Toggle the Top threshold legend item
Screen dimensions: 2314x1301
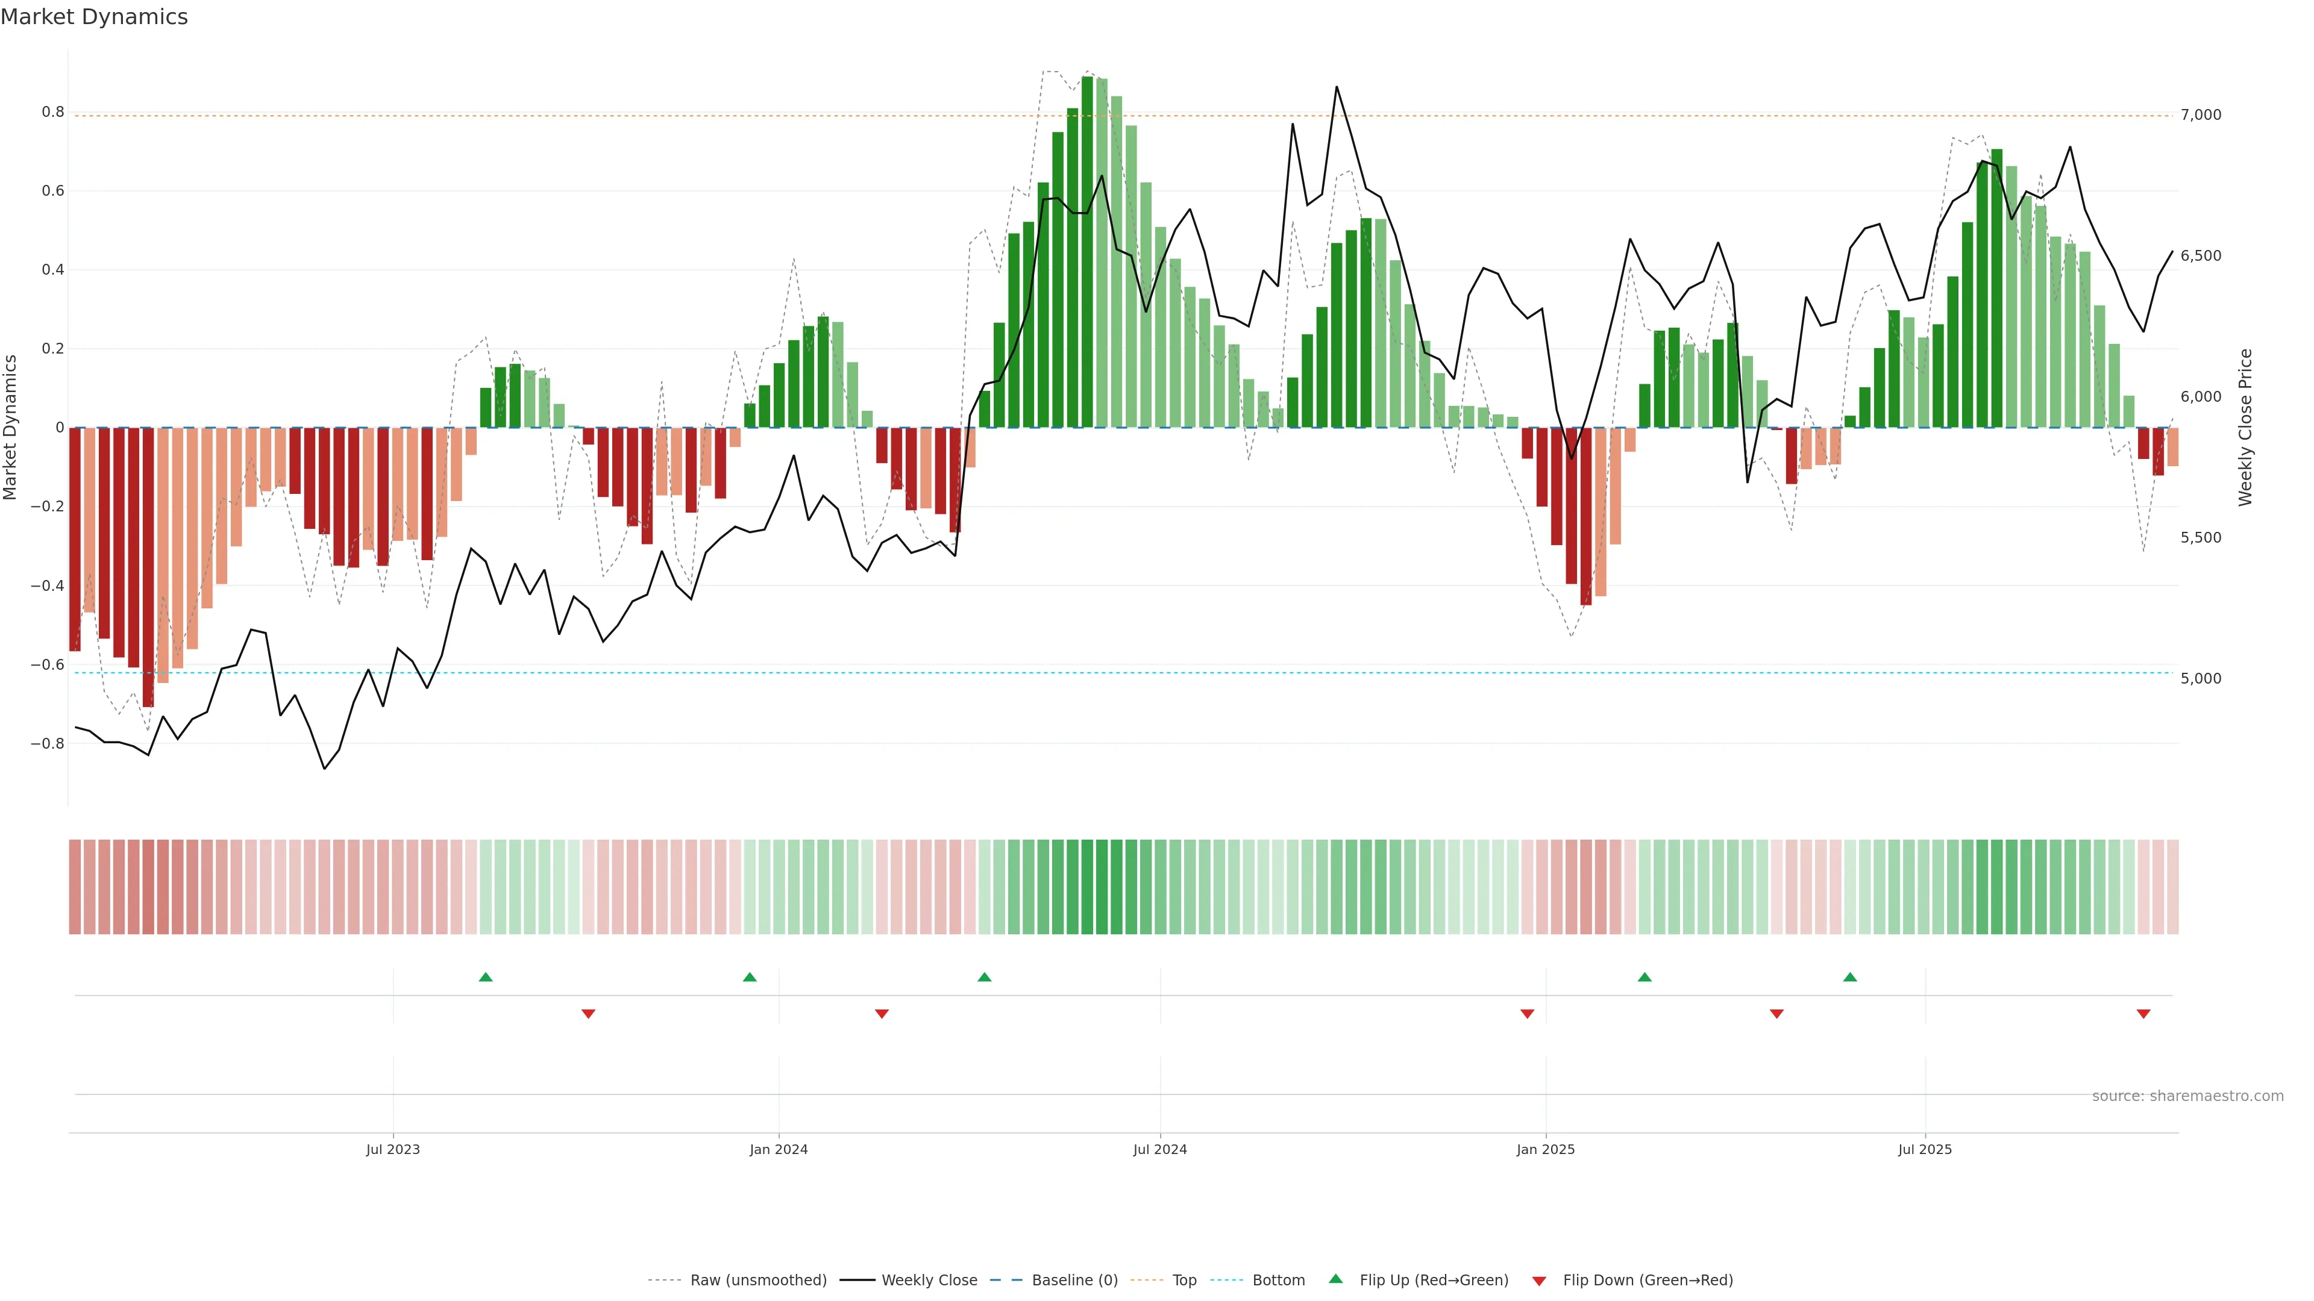[x=1184, y=1281]
